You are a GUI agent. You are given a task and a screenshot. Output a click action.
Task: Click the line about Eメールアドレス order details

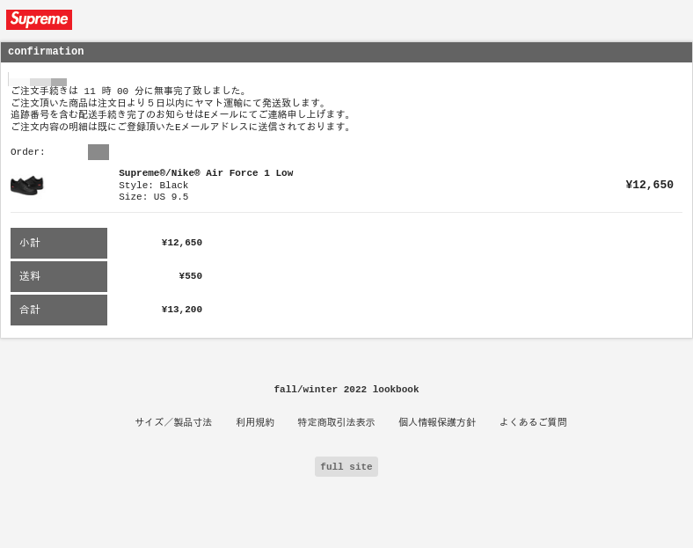coord(181,127)
